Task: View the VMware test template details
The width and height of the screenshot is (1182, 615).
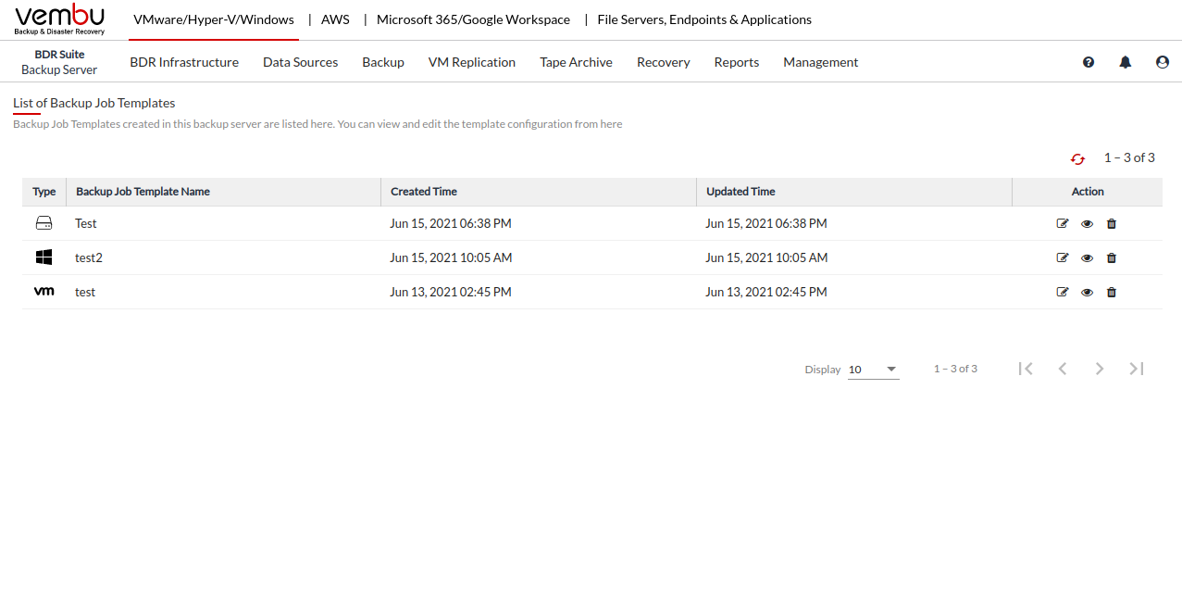Action: pos(1087,292)
